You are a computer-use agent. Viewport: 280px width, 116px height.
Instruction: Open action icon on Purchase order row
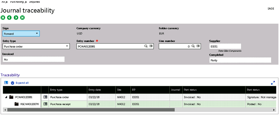(x=45, y=97)
